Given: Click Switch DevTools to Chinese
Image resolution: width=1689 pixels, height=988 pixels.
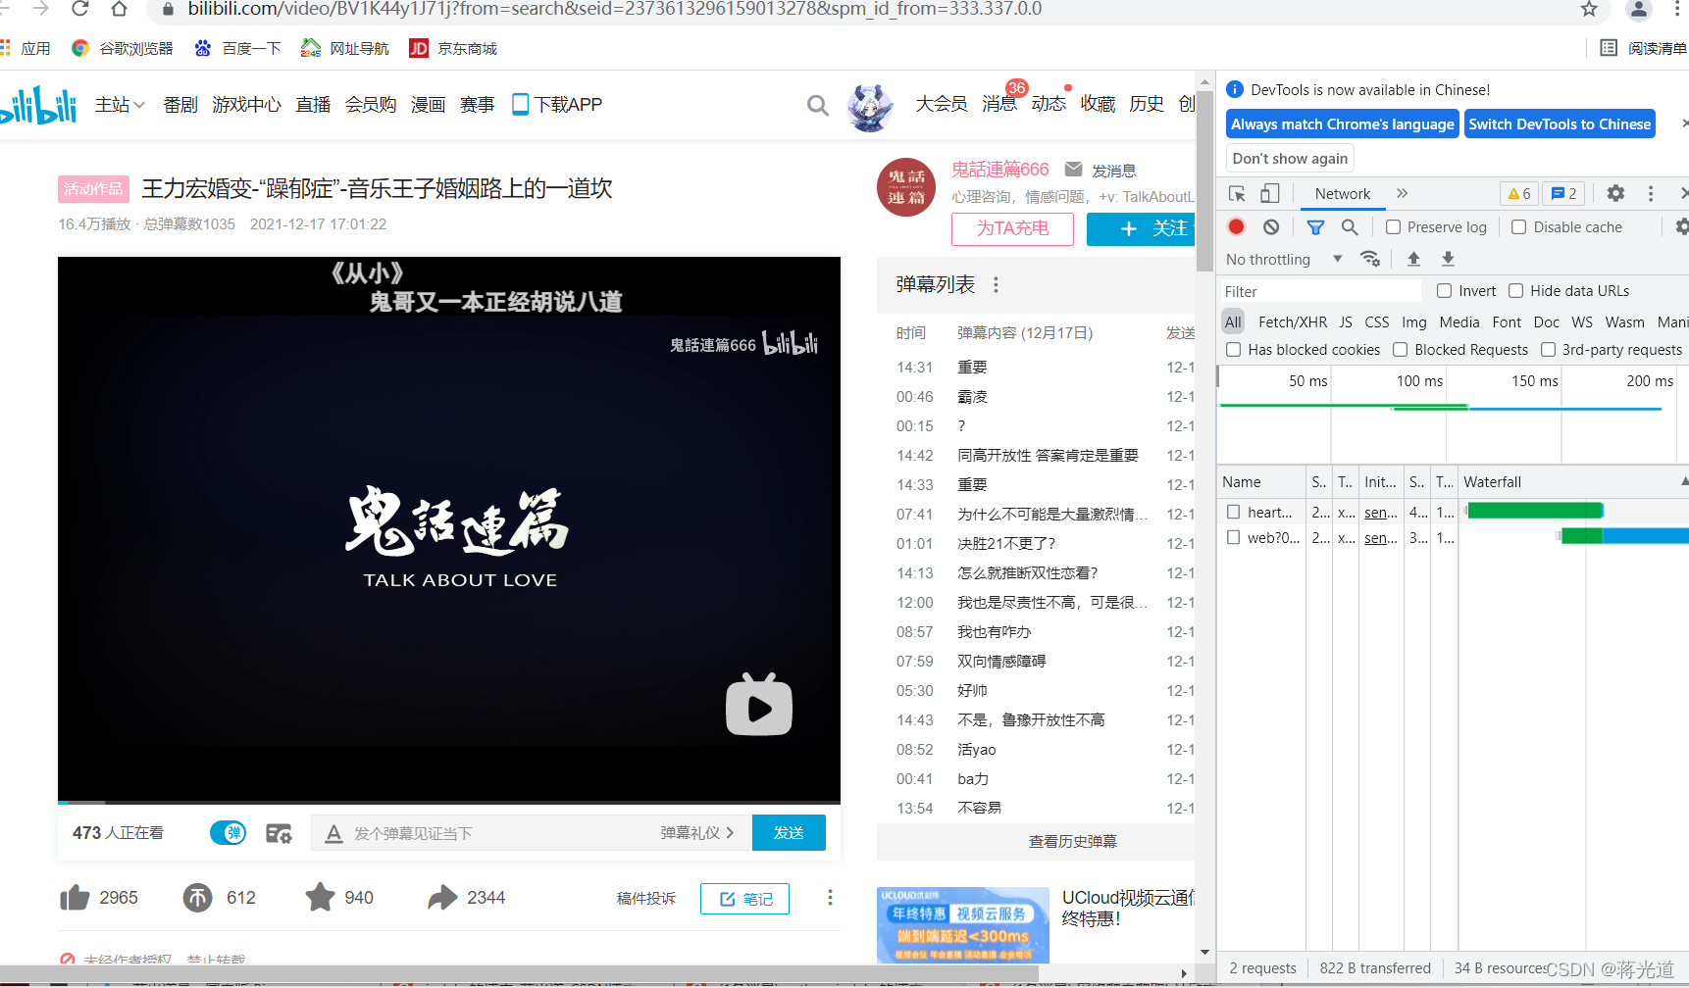Looking at the screenshot, I should [x=1560, y=123].
